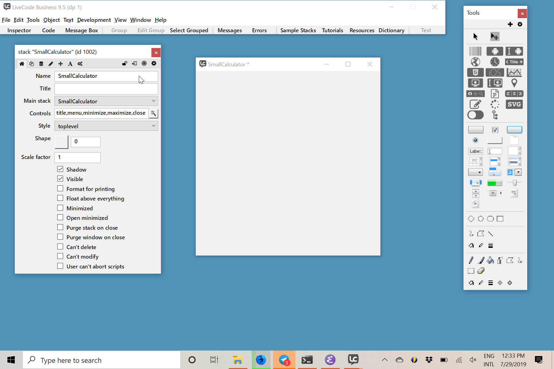Viewport: 554px width, 369px height.
Task: Open the Help menu
Action: click(x=160, y=20)
